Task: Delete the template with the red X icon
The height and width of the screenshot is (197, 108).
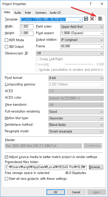Action: point(92,19)
